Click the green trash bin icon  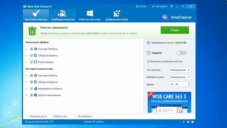pos(32,31)
